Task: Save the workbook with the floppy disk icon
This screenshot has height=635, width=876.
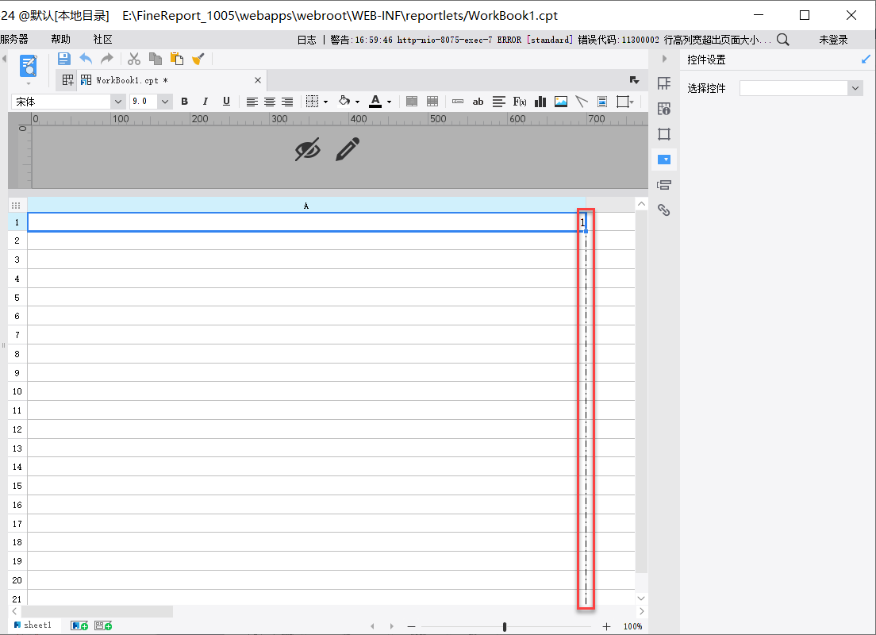Action: tap(64, 59)
